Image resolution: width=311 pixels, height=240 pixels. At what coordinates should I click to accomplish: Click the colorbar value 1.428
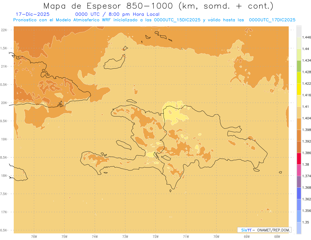click(307, 72)
